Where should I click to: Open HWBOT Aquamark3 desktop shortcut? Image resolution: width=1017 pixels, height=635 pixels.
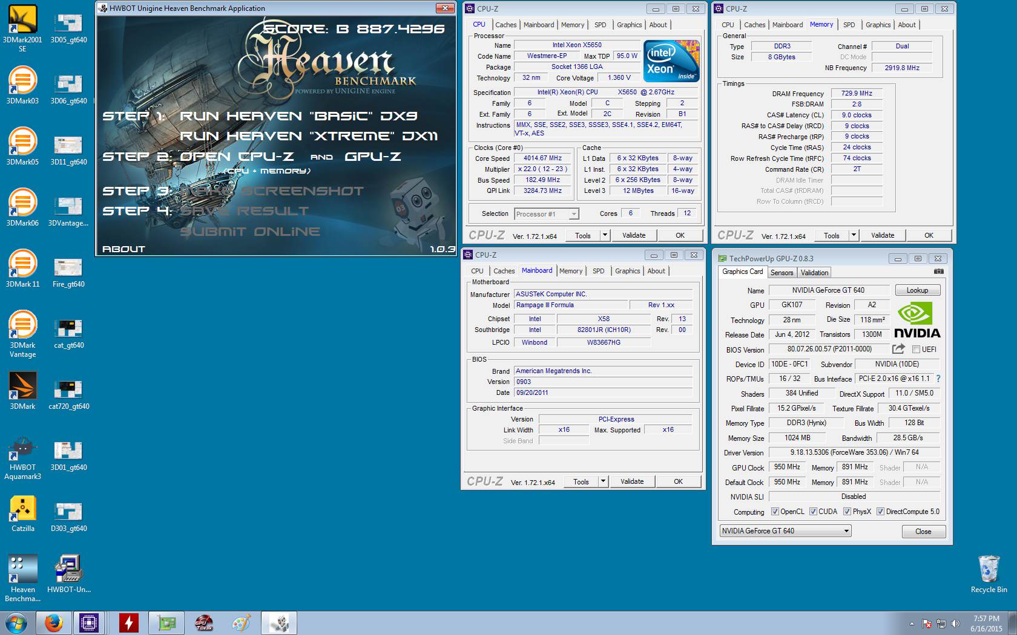coord(22,457)
